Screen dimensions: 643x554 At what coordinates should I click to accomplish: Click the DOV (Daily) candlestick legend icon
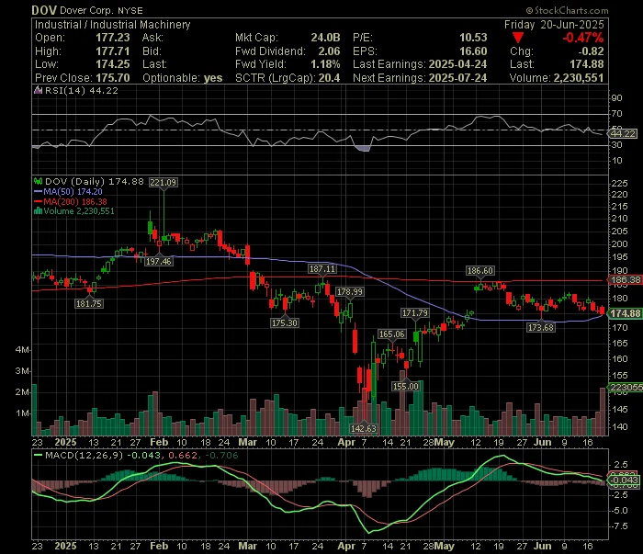(39, 181)
